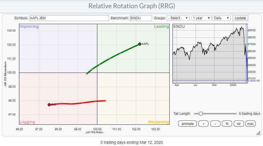The height and width of the screenshot is (146, 263).
Task: Click the fit button
Action: click(226, 124)
